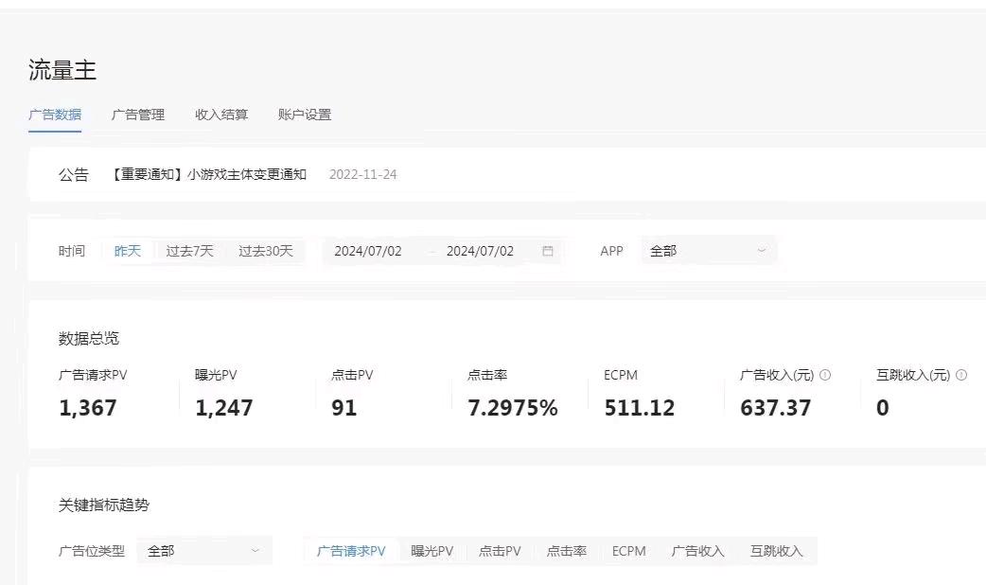Click the info icon next to 广告收入(元)
The height and width of the screenshot is (585, 986).
coord(825,375)
